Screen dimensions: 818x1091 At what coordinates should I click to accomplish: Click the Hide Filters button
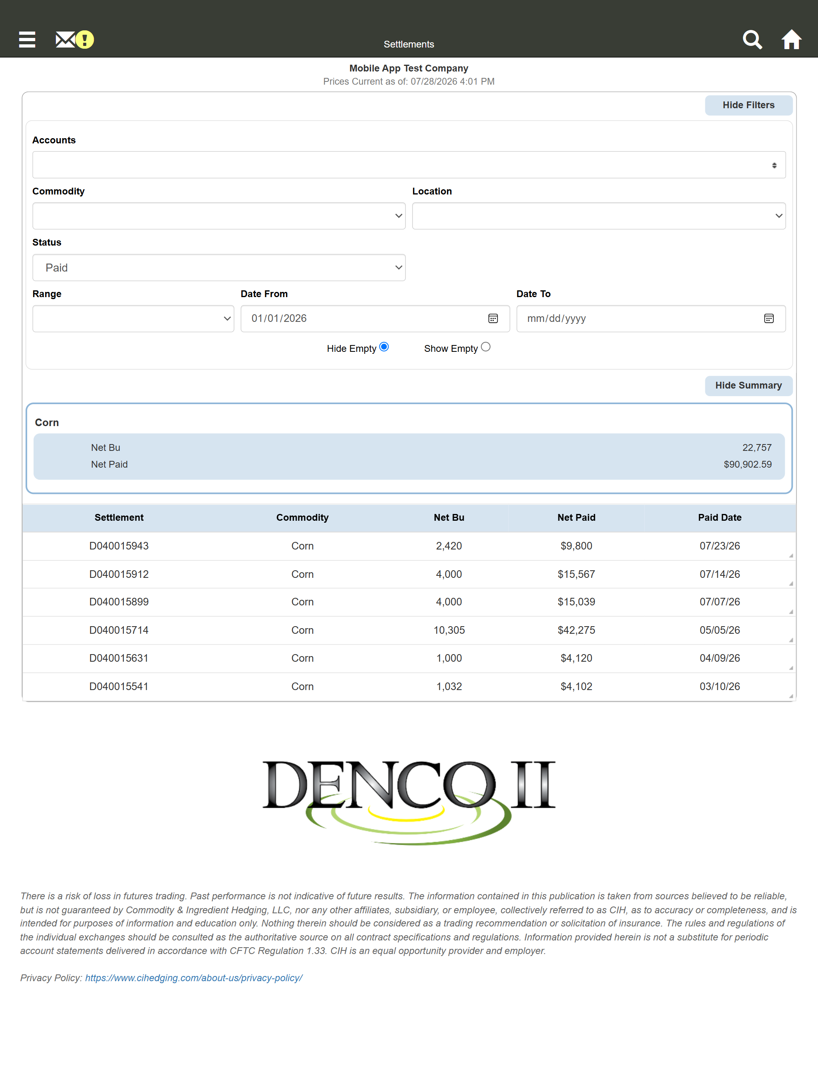point(749,105)
